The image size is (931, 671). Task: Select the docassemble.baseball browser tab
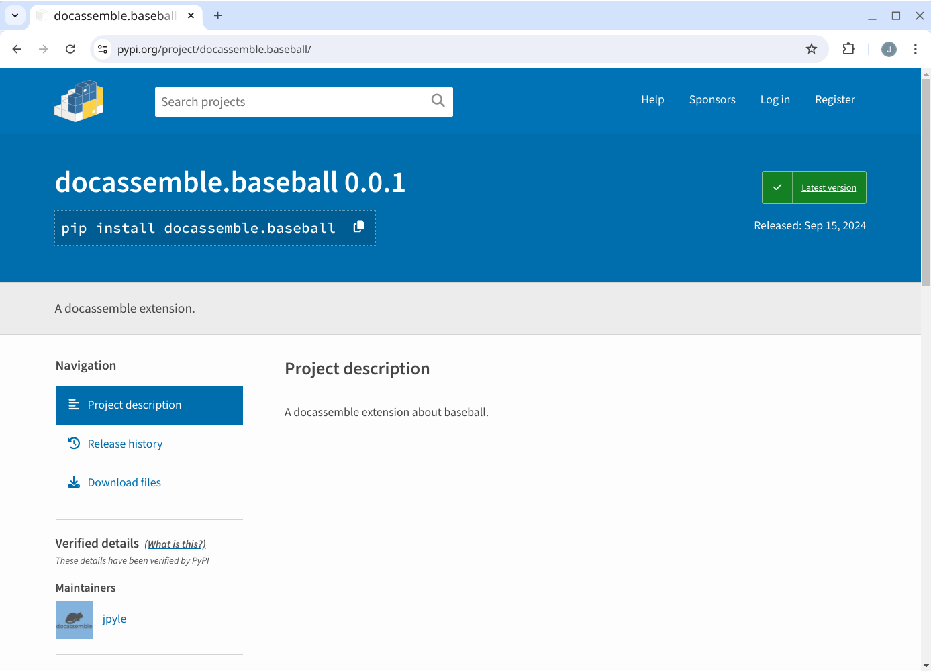pos(115,15)
